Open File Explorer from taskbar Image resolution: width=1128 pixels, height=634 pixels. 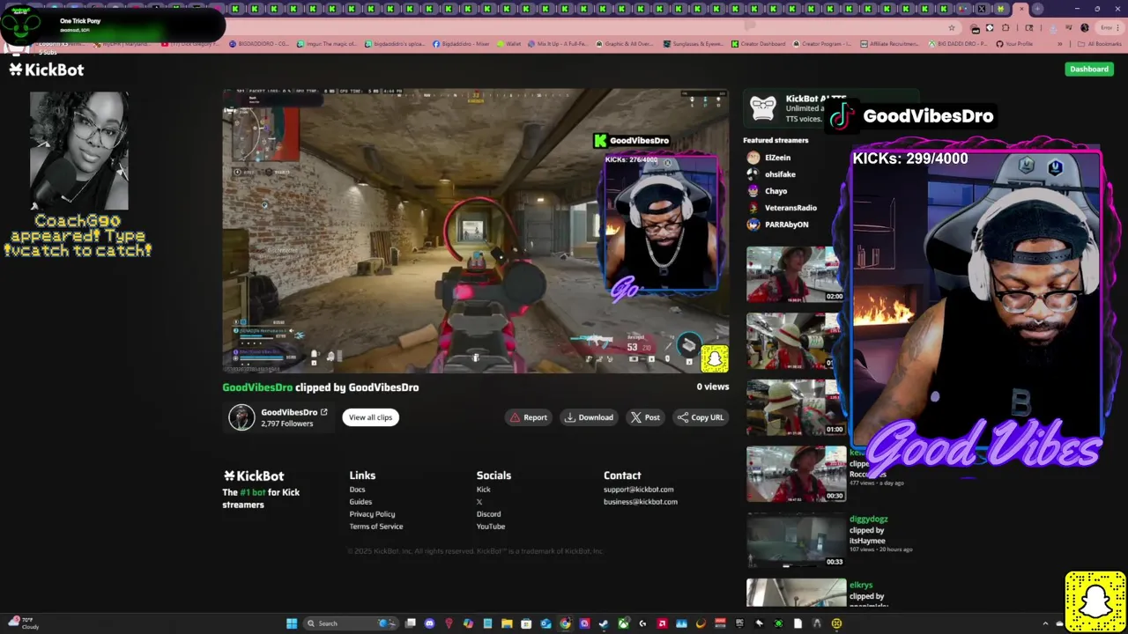coord(507,623)
